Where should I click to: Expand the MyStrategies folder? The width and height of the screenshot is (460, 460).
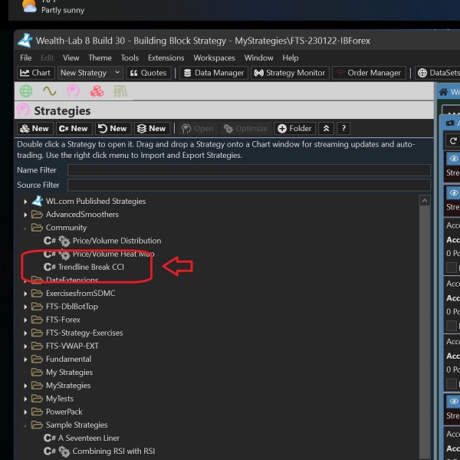click(25, 386)
